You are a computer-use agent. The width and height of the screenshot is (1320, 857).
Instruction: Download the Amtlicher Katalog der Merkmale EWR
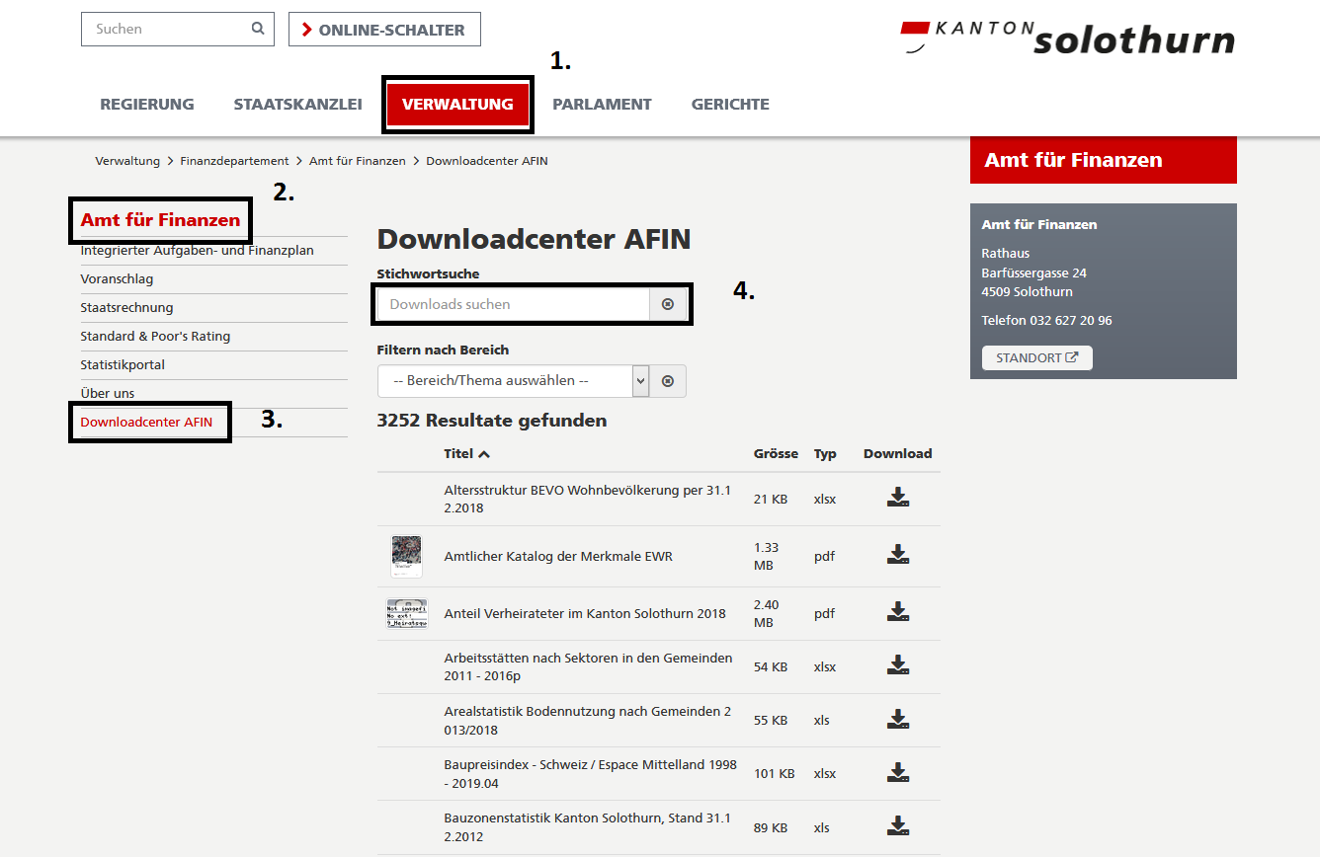(897, 554)
